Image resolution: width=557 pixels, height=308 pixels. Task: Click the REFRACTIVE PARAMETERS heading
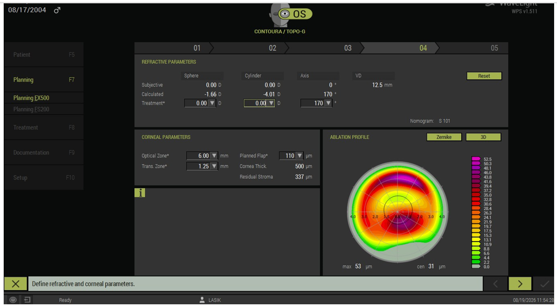[x=169, y=62]
